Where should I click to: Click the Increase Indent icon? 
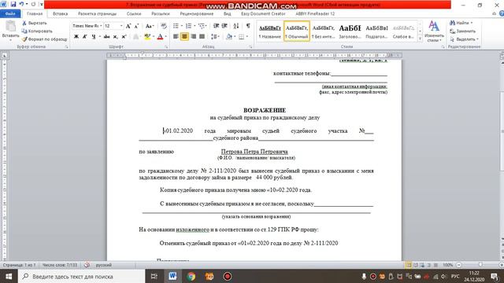tap(224, 26)
